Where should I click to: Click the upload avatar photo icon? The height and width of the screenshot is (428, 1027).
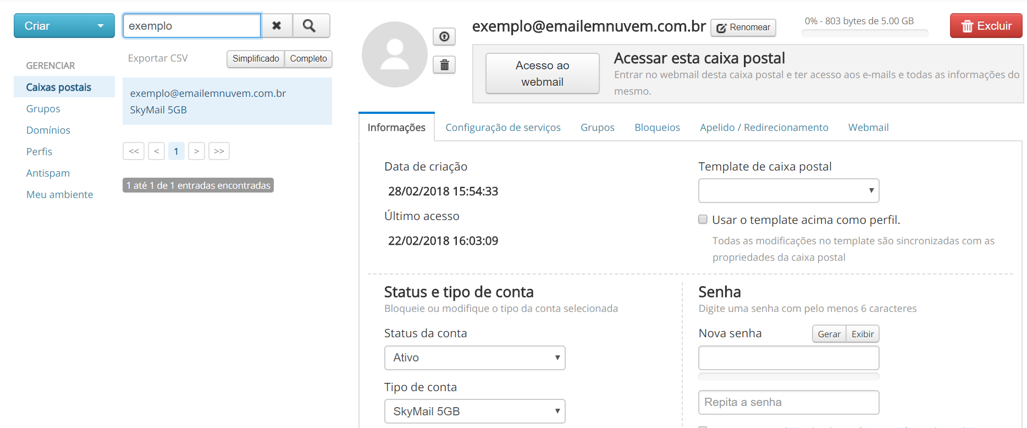444,37
